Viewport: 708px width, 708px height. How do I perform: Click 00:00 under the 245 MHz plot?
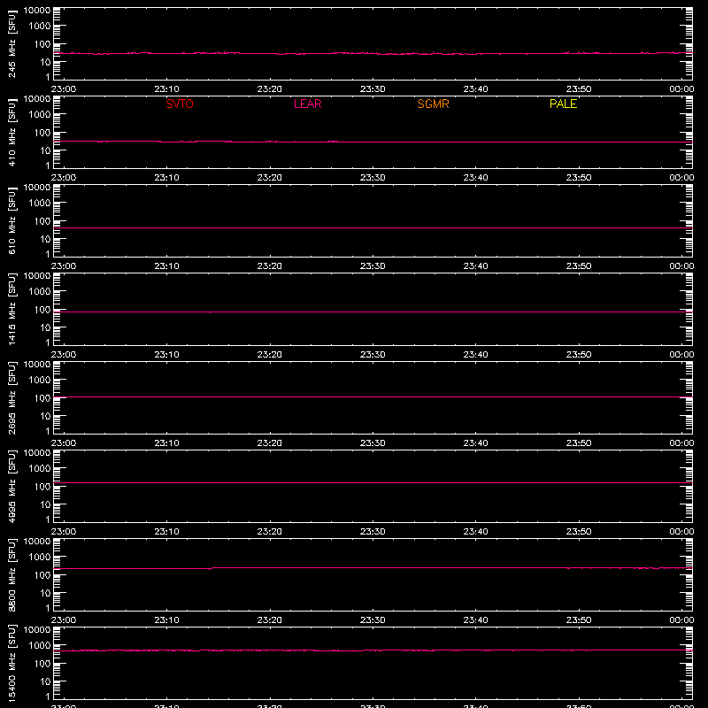681,89
